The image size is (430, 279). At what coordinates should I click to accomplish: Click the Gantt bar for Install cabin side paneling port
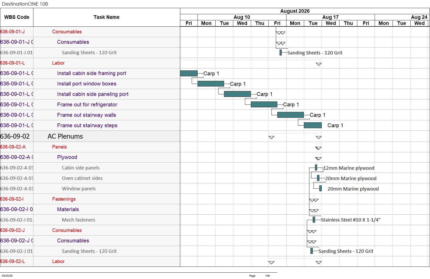tap(237, 94)
